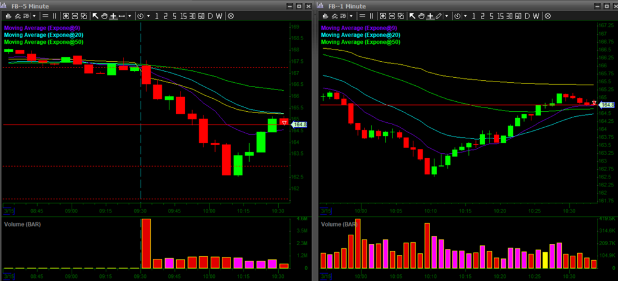Expand the first toolbar dropdown arrow in 1 Minute chart
Screen dimensions: 618x281
tap(350, 15)
